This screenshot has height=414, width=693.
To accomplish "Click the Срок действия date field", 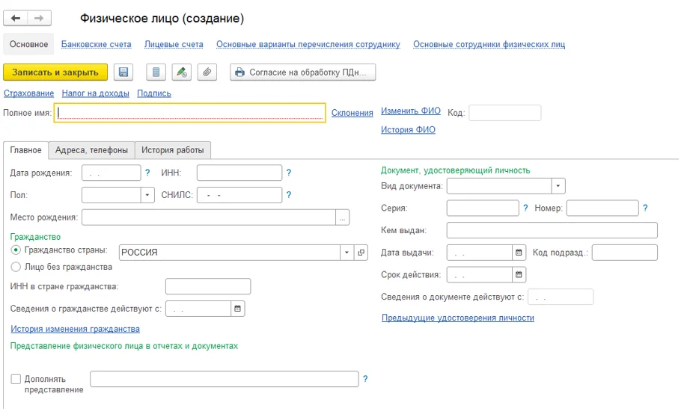I will 480,274.
